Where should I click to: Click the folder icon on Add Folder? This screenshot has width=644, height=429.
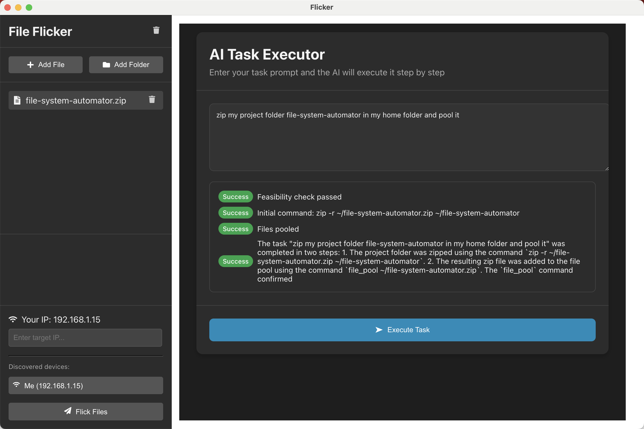click(x=106, y=65)
